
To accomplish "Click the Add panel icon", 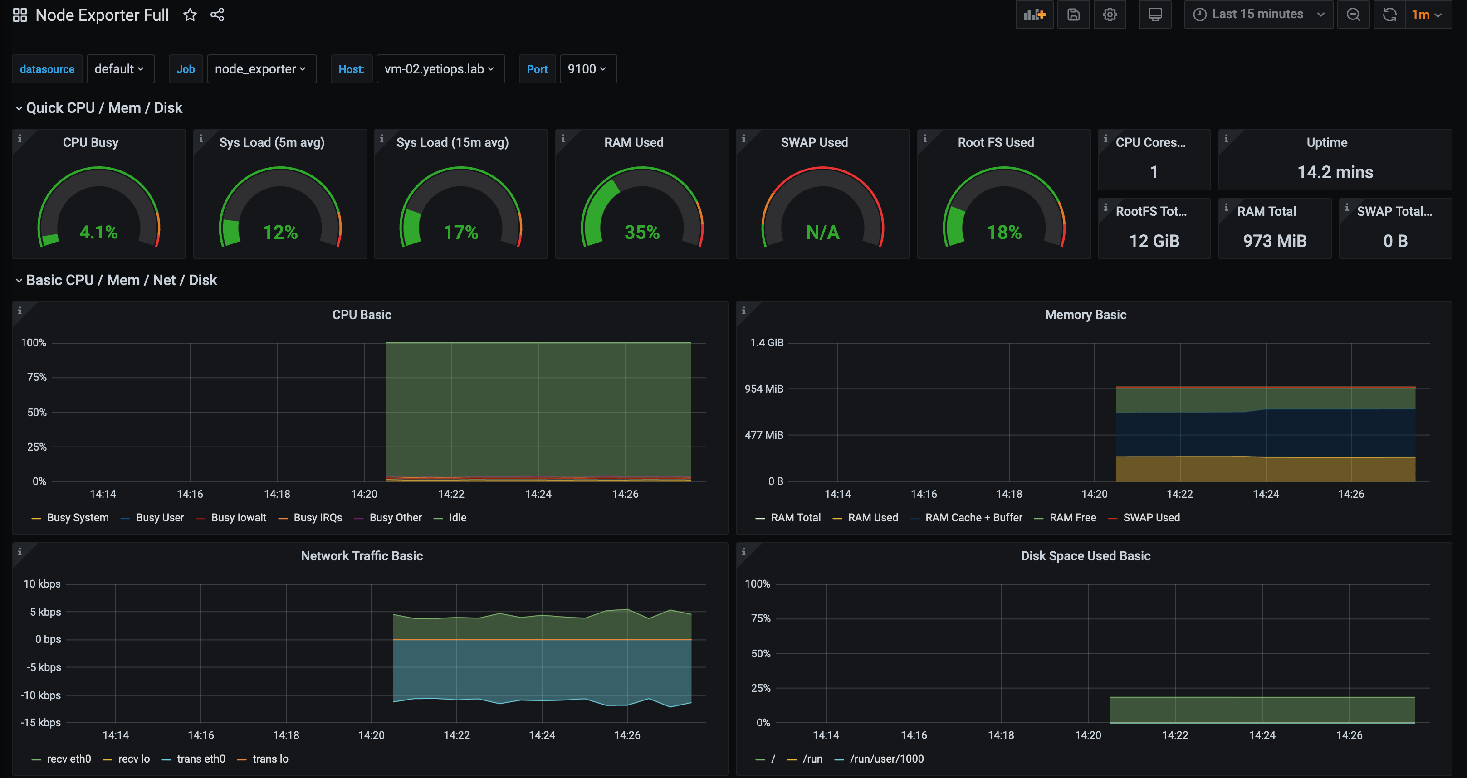I will pyautogui.click(x=1034, y=14).
